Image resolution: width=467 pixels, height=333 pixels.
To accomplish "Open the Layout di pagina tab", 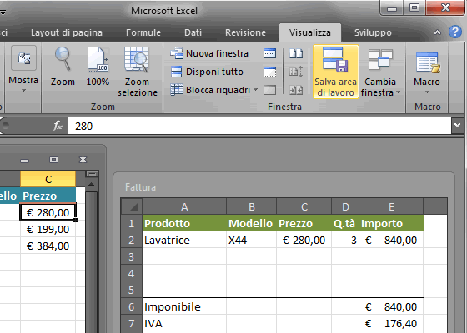I will pyautogui.click(x=67, y=32).
